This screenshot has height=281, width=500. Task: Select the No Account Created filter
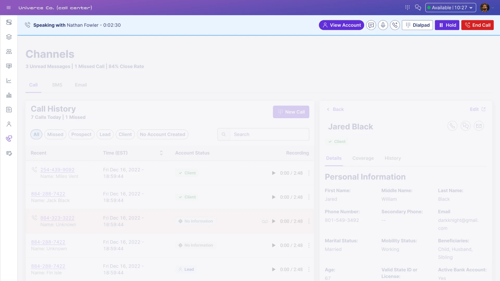(x=162, y=135)
